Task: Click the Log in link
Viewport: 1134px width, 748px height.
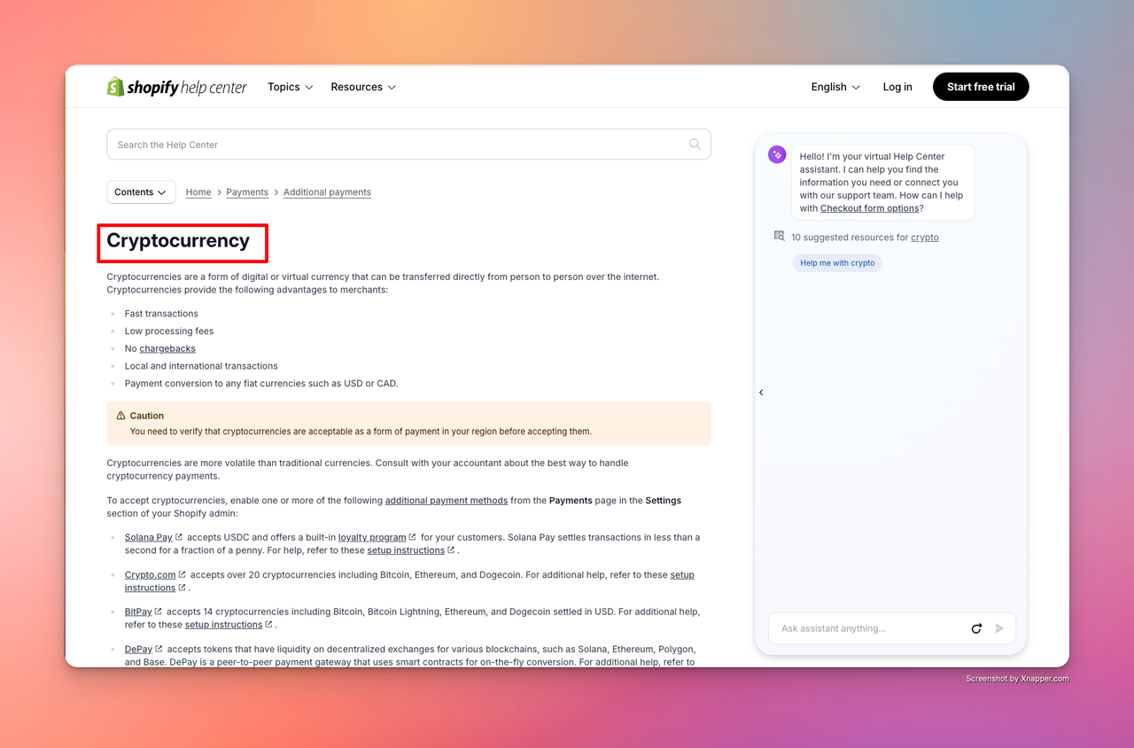Action: (x=897, y=87)
